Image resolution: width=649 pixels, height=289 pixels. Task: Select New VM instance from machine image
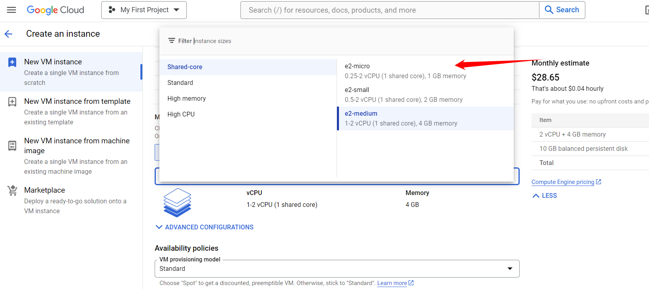[71, 156]
